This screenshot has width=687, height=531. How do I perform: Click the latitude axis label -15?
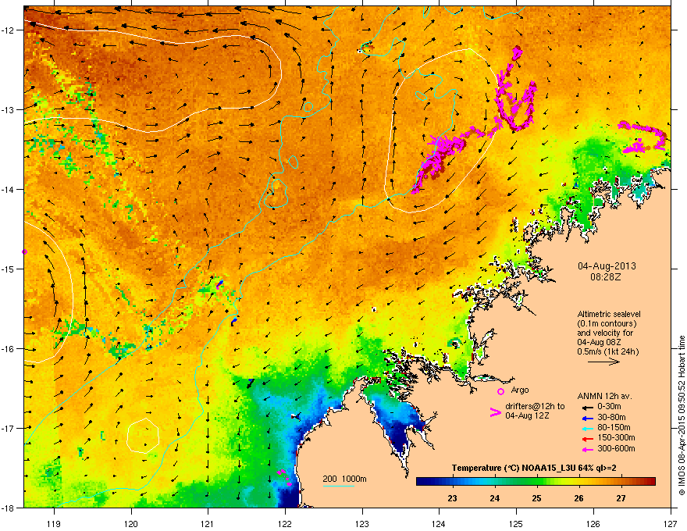tap(9, 269)
